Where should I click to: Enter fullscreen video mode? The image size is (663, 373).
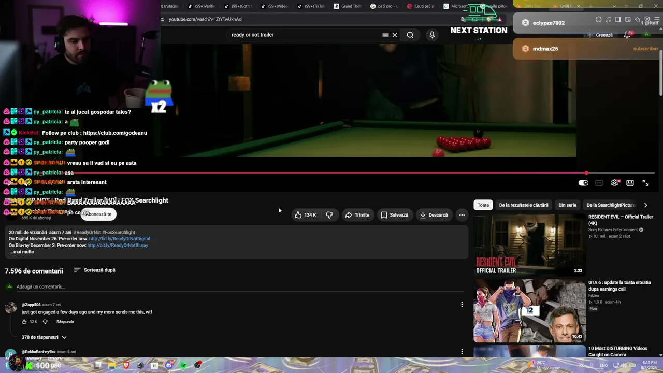point(645,183)
